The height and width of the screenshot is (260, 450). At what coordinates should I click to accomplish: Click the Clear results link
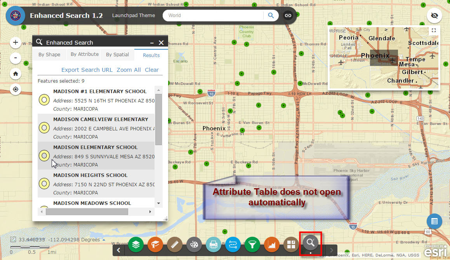tap(152, 70)
